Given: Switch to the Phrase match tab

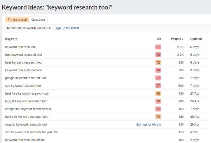Looking at the screenshot, I should (x=17, y=20).
